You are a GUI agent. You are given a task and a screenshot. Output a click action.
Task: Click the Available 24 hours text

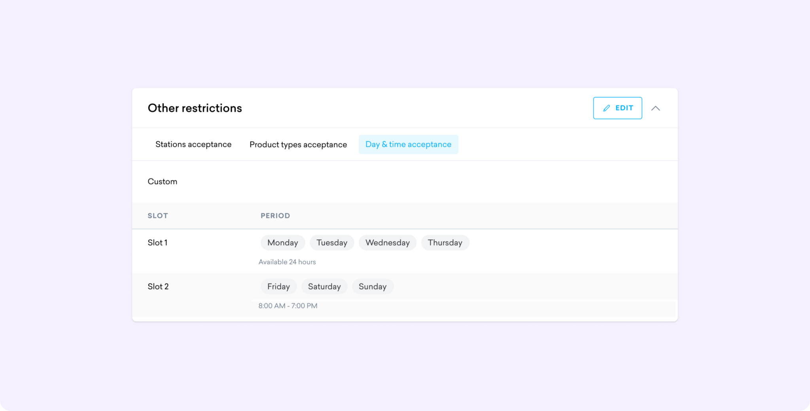pyautogui.click(x=287, y=261)
